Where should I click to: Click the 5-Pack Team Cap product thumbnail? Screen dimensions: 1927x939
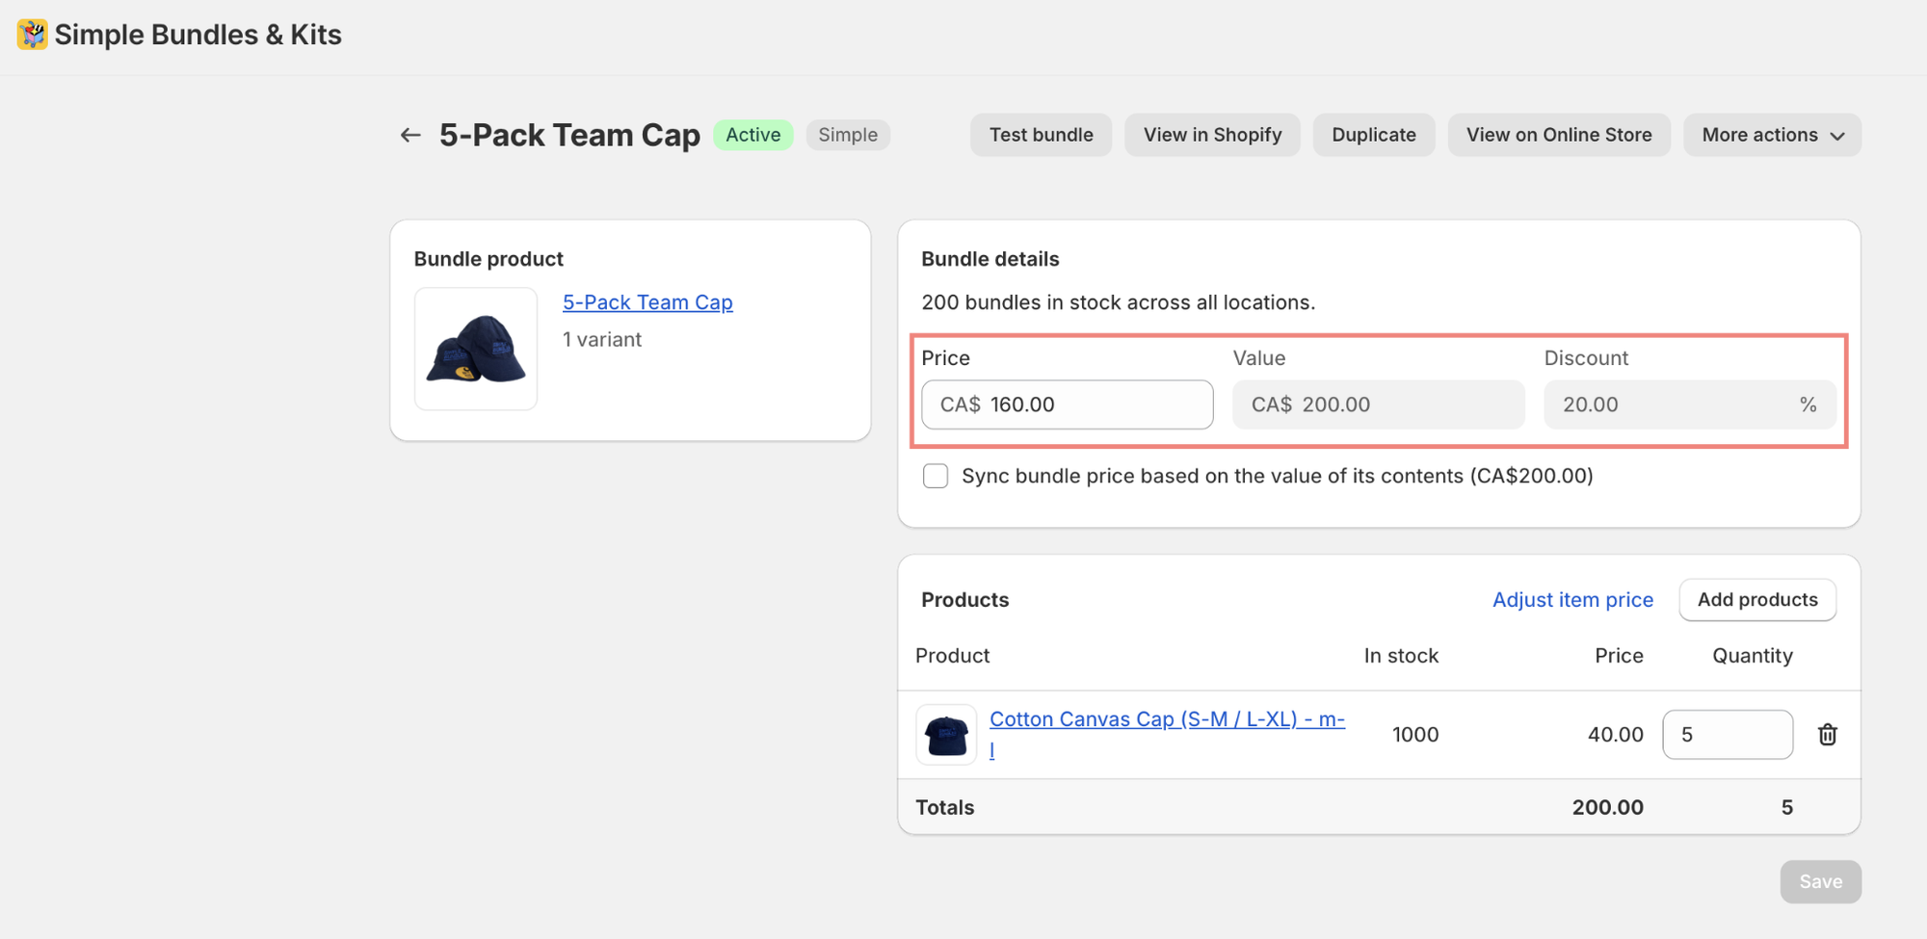click(476, 349)
